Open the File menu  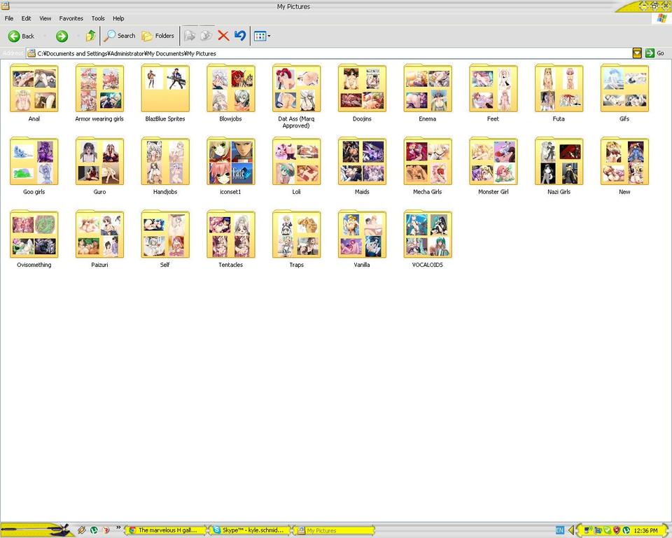pyautogui.click(x=9, y=18)
